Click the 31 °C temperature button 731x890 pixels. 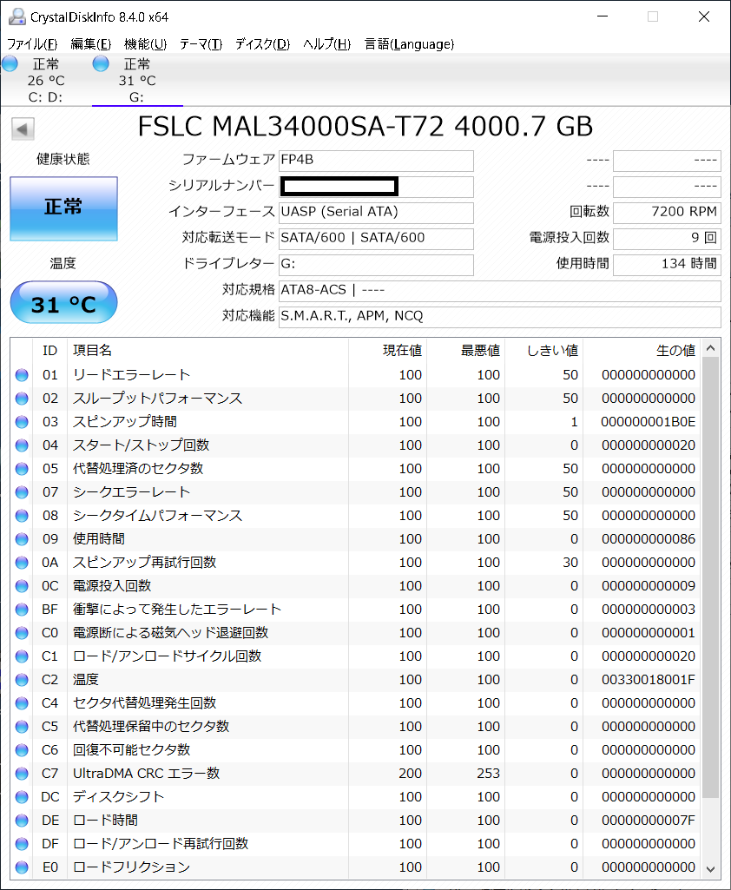pos(63,302)
